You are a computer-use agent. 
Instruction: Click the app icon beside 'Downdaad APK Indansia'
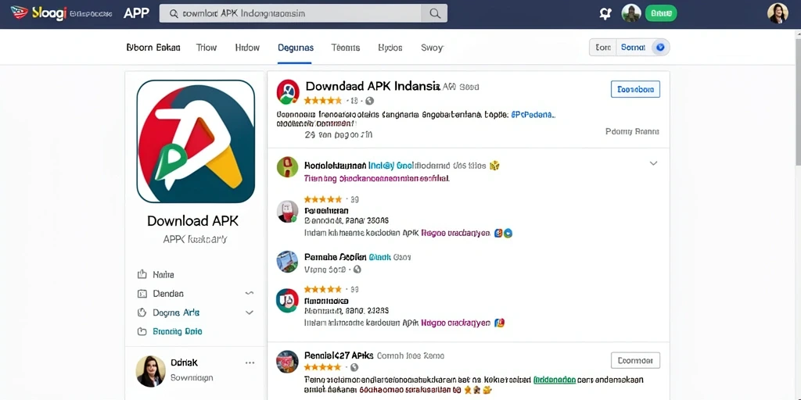tap(288, 92)
